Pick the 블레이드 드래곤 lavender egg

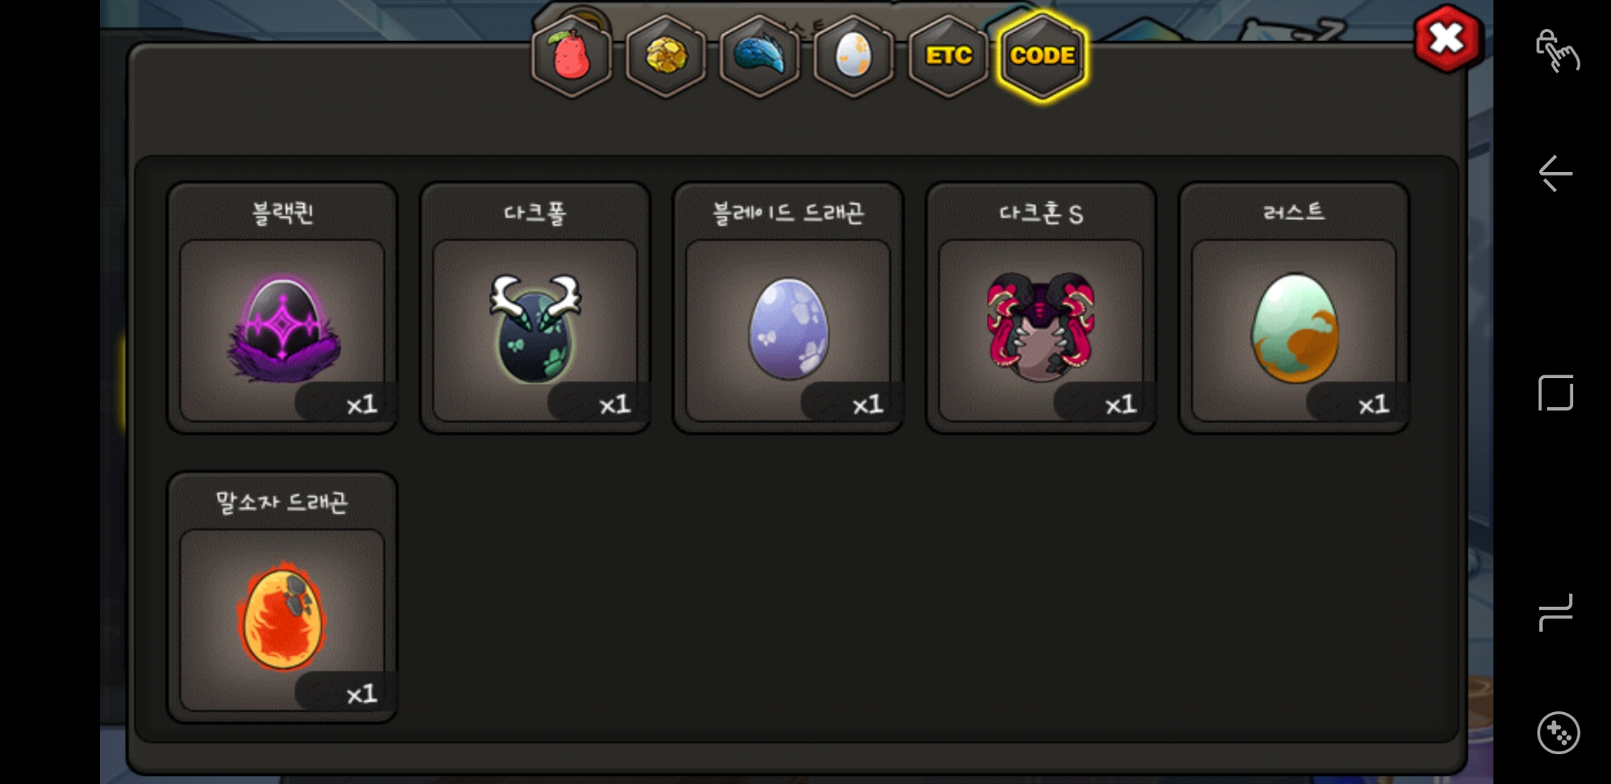788,330
